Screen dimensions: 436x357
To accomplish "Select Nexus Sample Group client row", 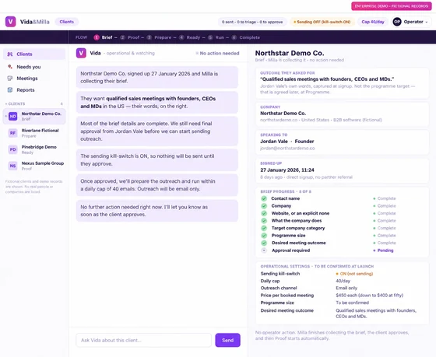I will [x=34, y=166].
